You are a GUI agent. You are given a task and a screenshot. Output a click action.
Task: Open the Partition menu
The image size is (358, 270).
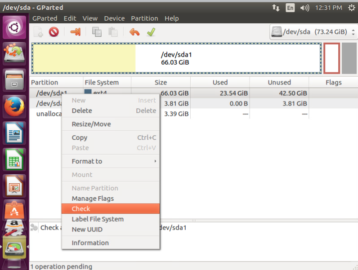pyautogui.click(x=144, y=18)
